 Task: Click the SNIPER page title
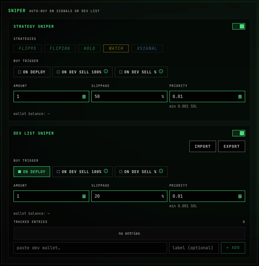point(17,11)
